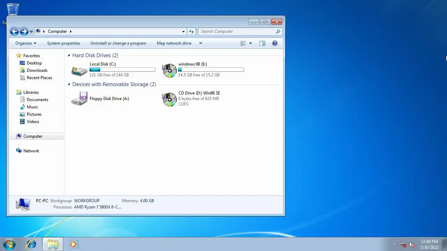The image size is (447, 251).
Task: Select Network in navigation pane
Action: point(31,151)
